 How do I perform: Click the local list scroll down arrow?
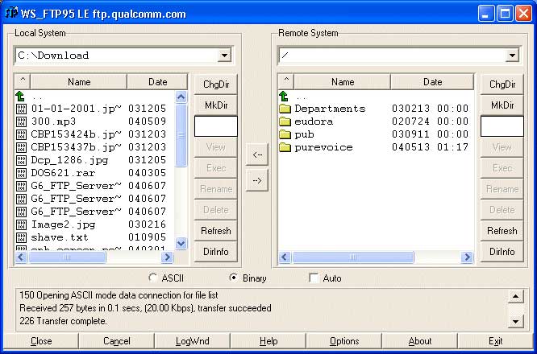pos(181,244)
